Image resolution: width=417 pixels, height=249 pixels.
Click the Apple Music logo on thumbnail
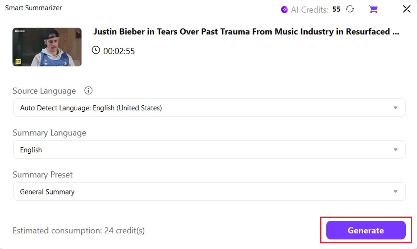point(19,31)
